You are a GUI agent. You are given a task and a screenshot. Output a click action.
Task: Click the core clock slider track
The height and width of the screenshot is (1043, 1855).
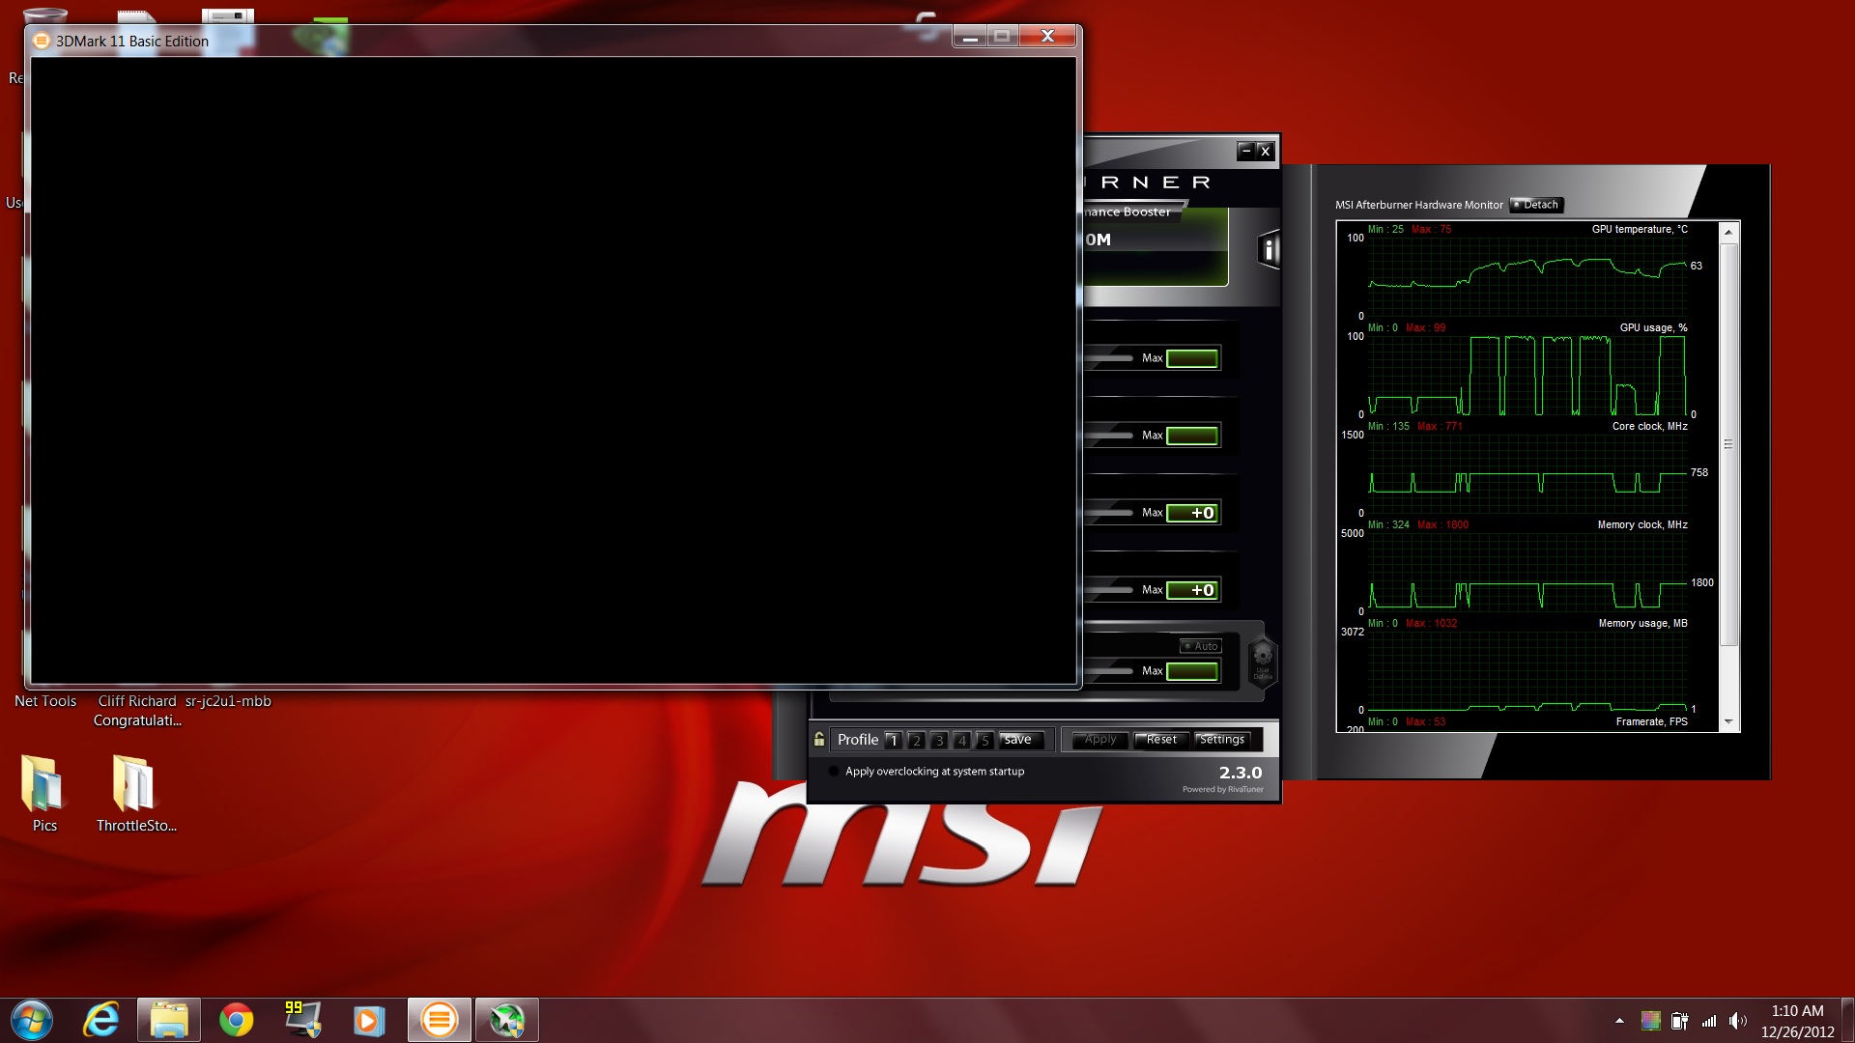(x=1108, y=513)
